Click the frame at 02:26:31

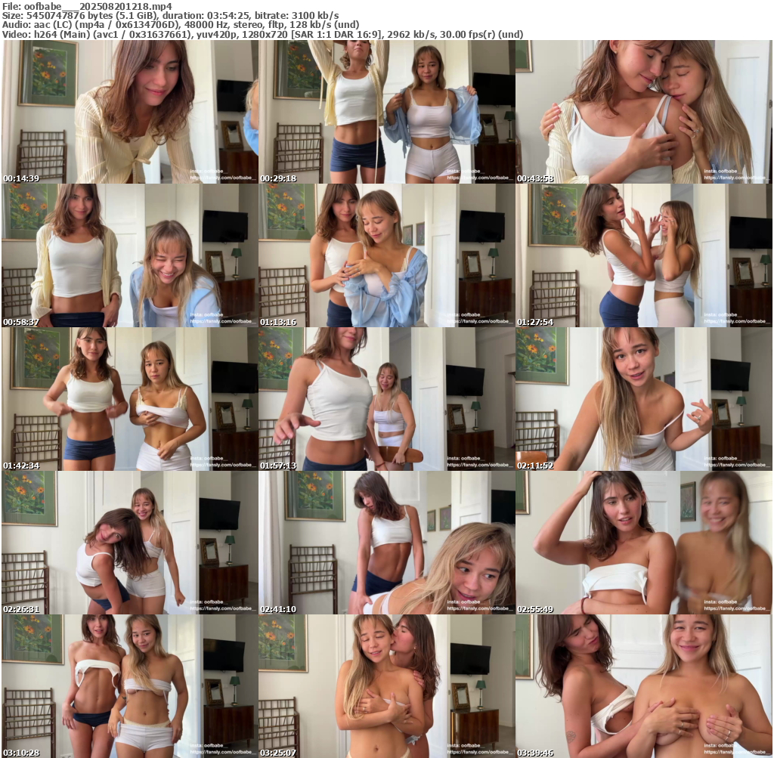click(129, 543)
